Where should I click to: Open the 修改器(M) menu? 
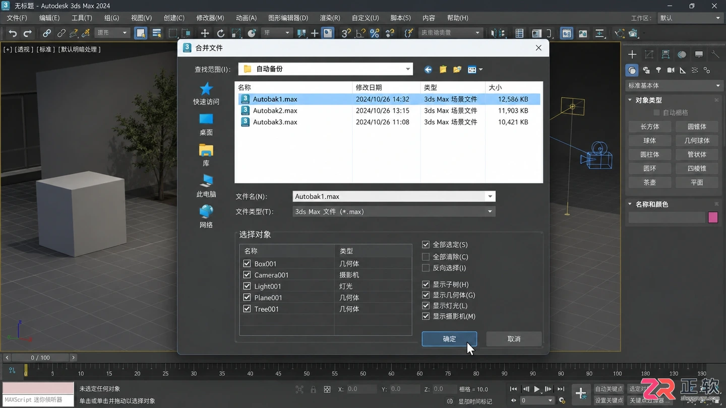[x=210, y=18]
